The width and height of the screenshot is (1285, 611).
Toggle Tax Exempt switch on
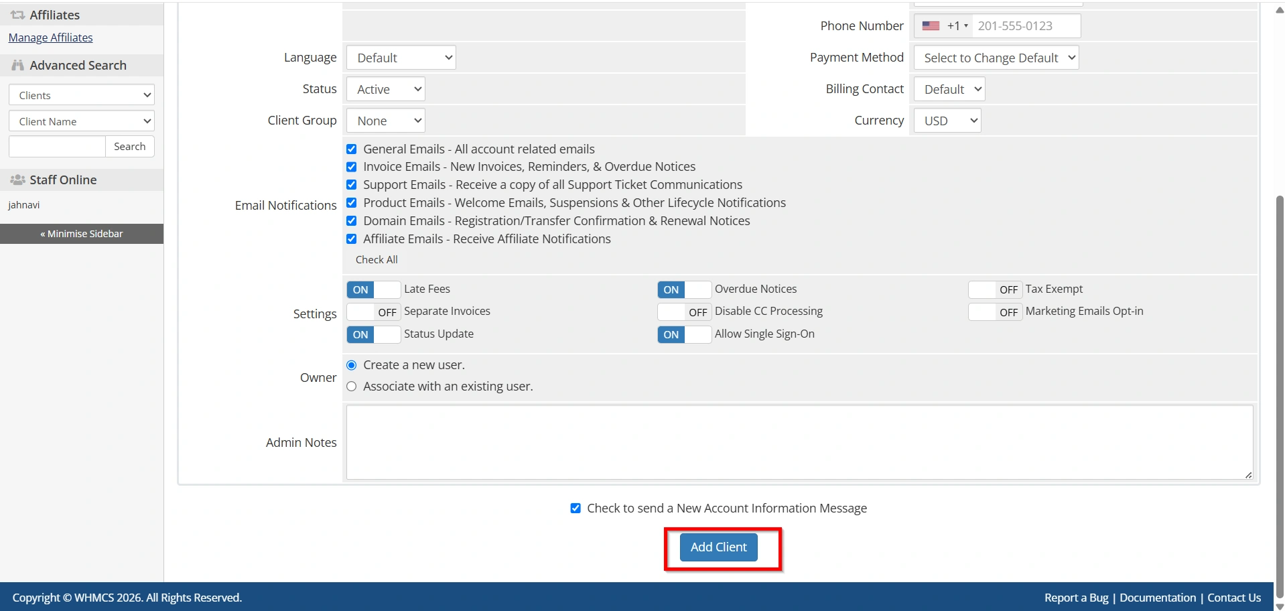(995, 289)
